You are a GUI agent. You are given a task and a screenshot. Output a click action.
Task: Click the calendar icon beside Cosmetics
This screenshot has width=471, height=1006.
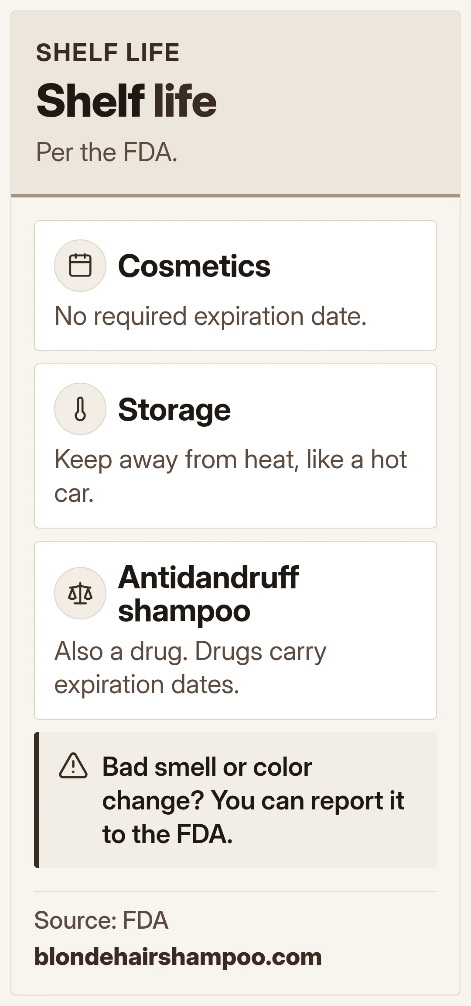point(80,266)
